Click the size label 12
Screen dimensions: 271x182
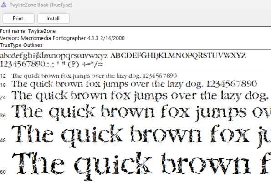pyautogui.click(x=3, y=76)
